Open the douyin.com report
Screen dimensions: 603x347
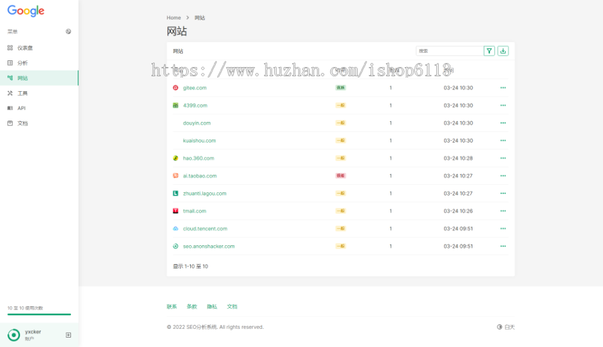196,123
